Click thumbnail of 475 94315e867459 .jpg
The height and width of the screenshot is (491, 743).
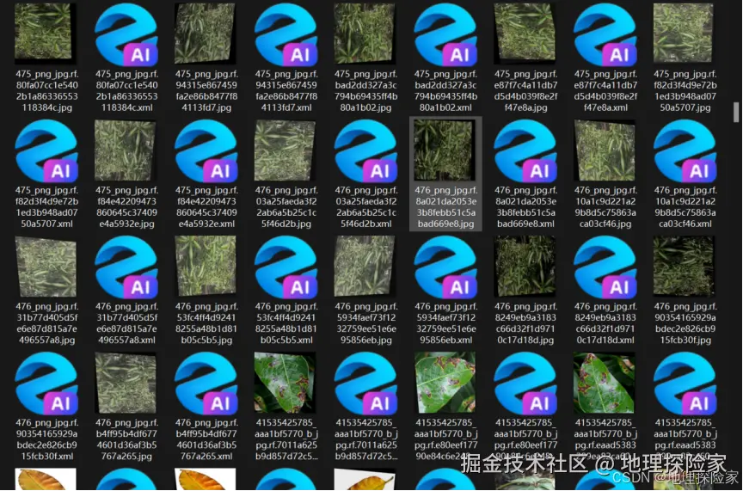[x=205, y=34]
